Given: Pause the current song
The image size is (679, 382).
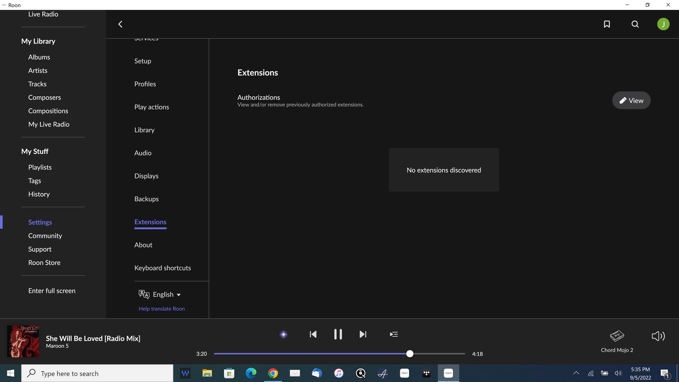Looking at the screenshot, I should (x=338, y=334).
